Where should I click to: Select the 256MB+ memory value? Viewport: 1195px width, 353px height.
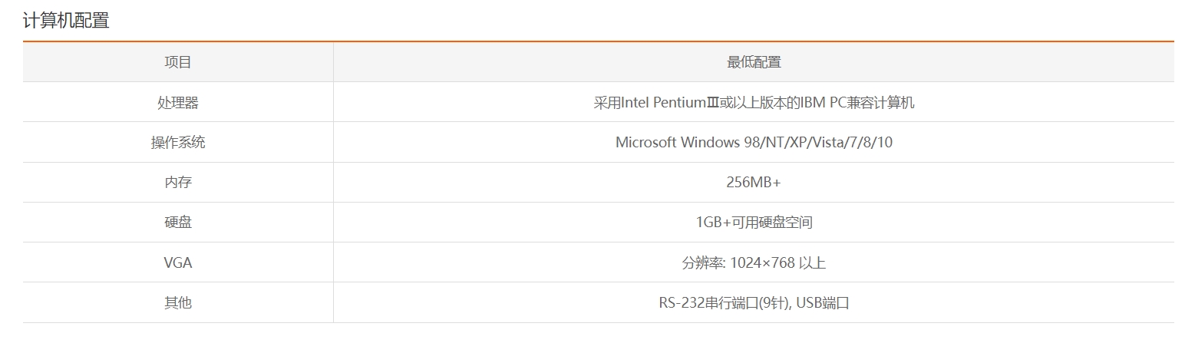[x=754, y=183]
